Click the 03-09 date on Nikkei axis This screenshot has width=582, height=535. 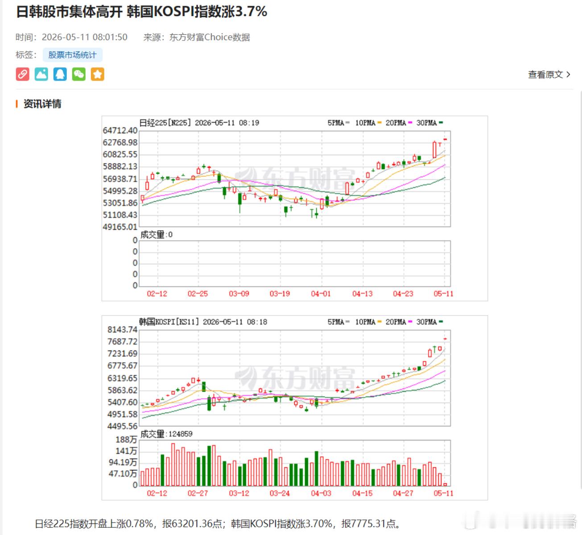pyautogui.click(x=239, y=293)
